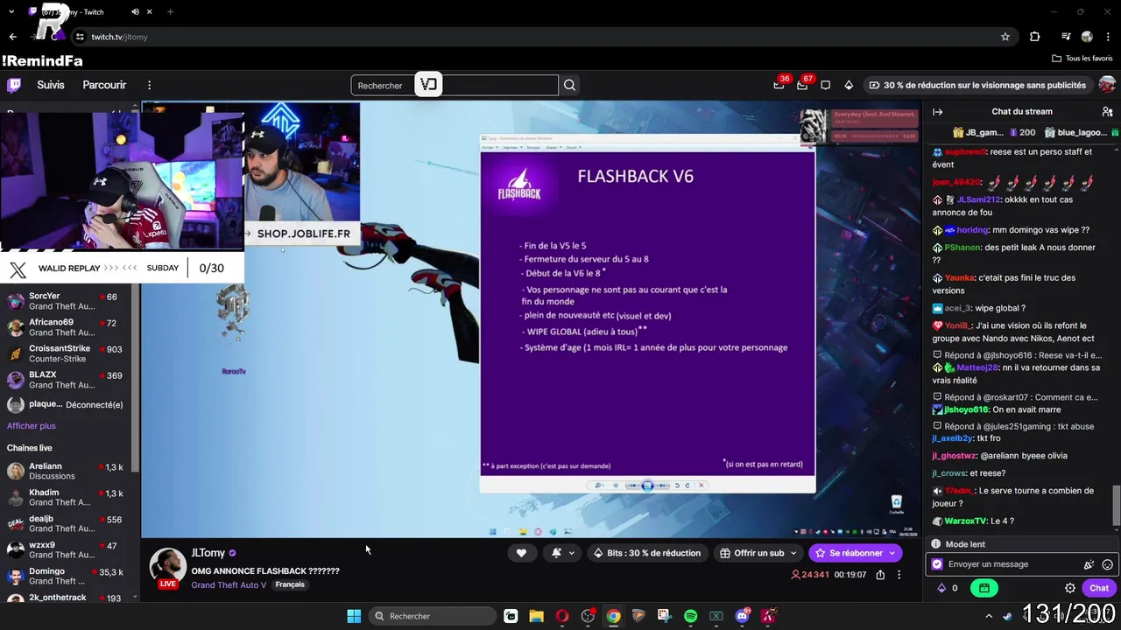Open Spotify from the taskbar
1121x630 pixels.
[x=690, y=616]
